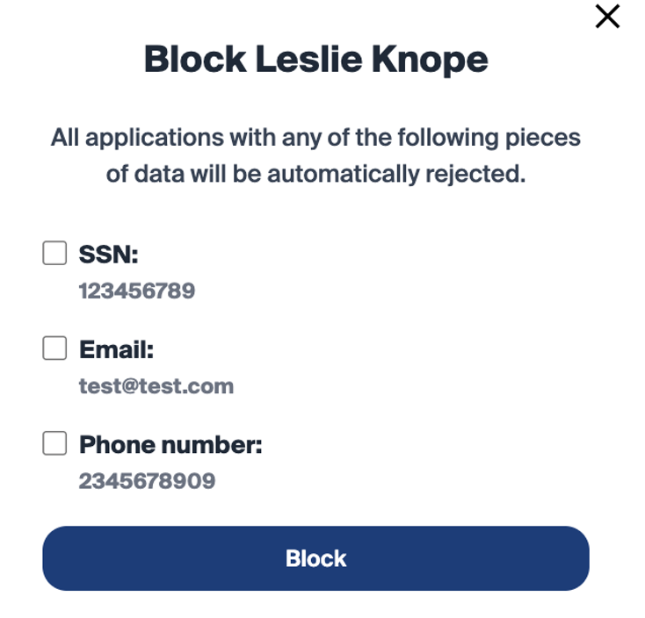Check the Phone number checkbox
This screenshot has width=645, height=618.
point(54,444)
